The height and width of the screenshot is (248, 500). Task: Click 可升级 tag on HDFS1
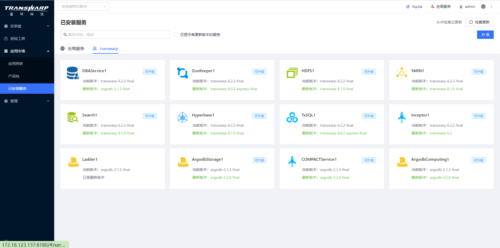point(369,72)
